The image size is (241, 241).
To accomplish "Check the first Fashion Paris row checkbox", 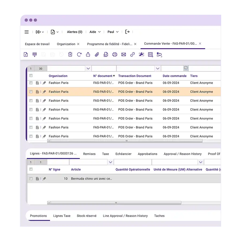I will (x=31, y=83).
